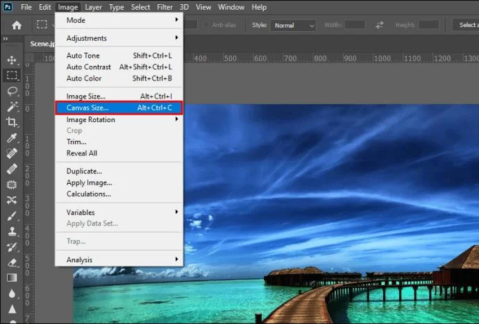The height and width of the screenshot is (324, 479).
Task: Select the Magic Wand tool
Action: [12, 107]
